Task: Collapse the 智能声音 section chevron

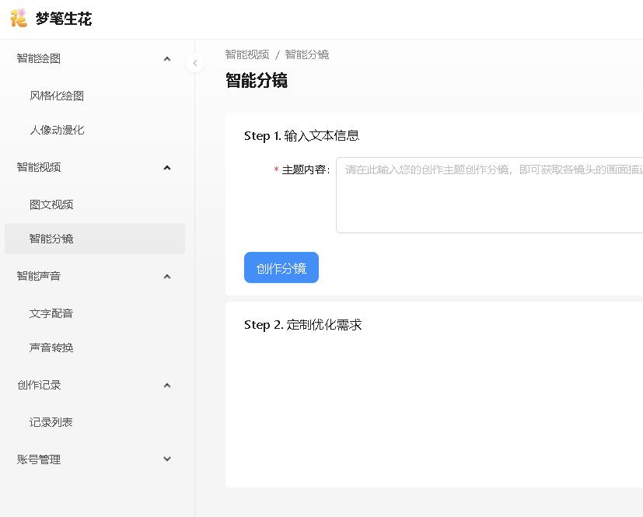Action: pyautogui.click(x=166, y=276)
